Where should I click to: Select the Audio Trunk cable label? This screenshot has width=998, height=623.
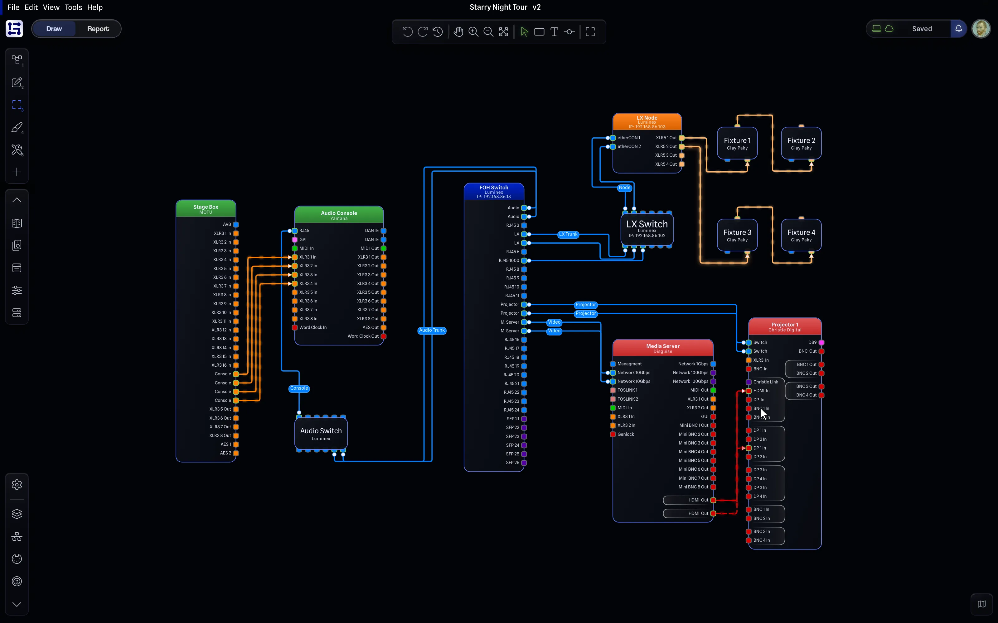(x=432, y=331)
